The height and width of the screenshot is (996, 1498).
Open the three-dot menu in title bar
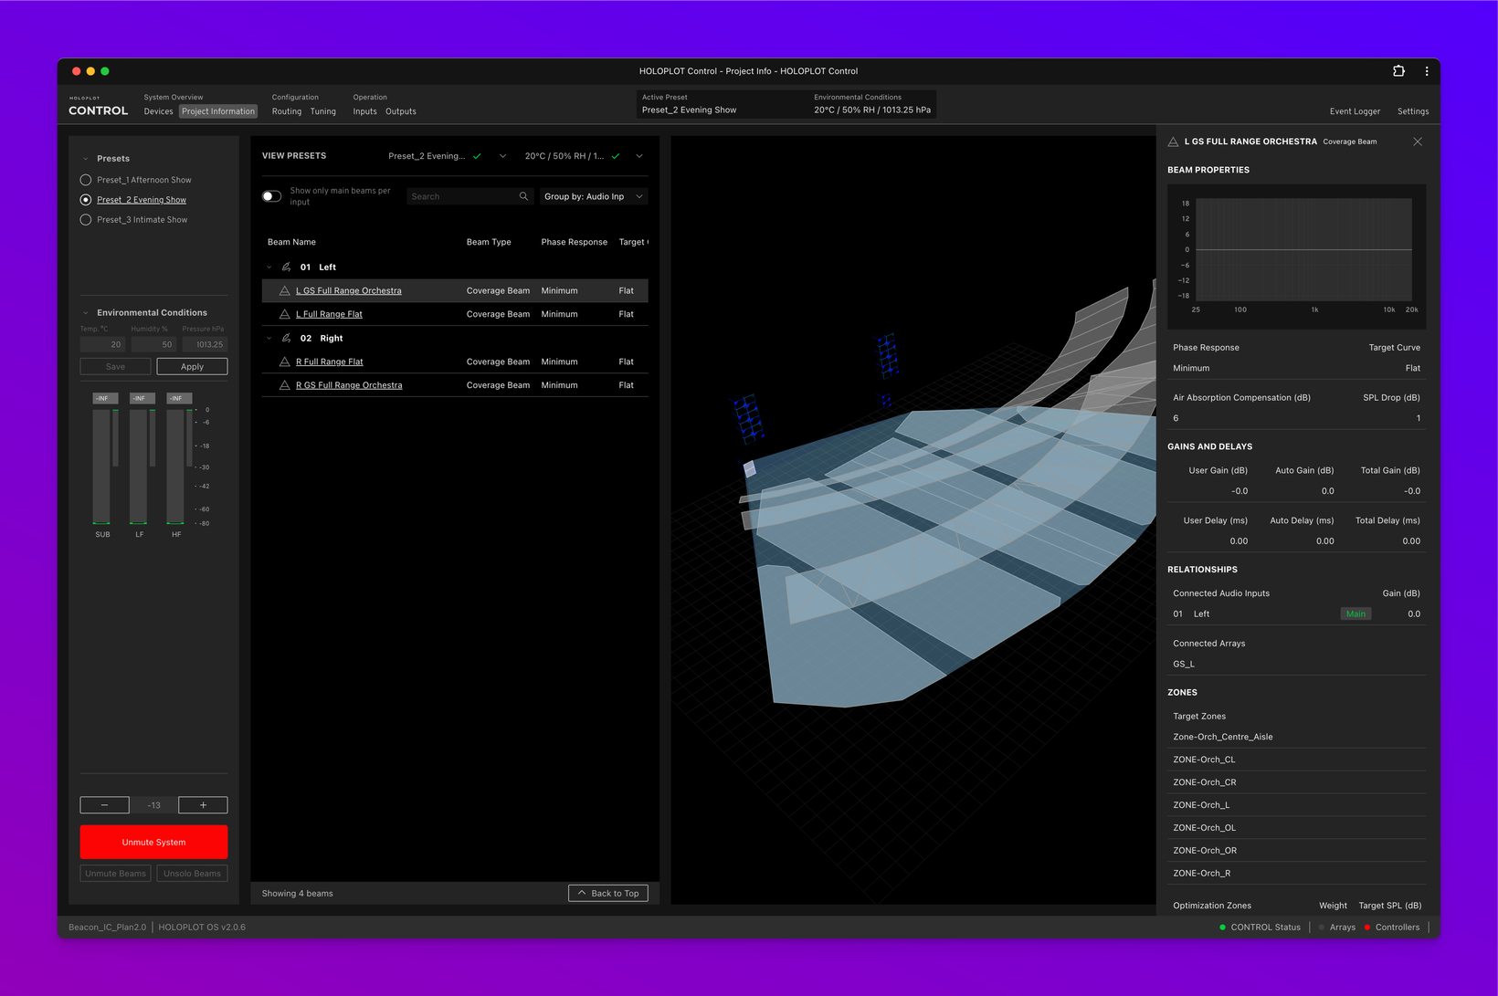(1427, 70)
